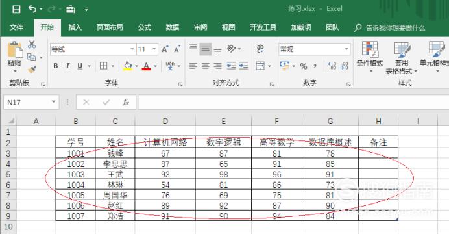Center text horizontally
This screenshot has height=234, width=449.
click(x=205, y=66)
